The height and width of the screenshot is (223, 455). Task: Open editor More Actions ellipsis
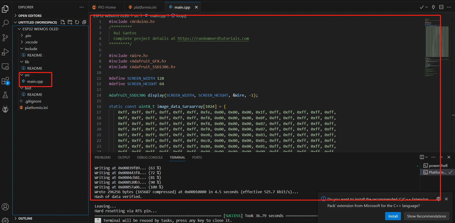click(x=449, y=7)
